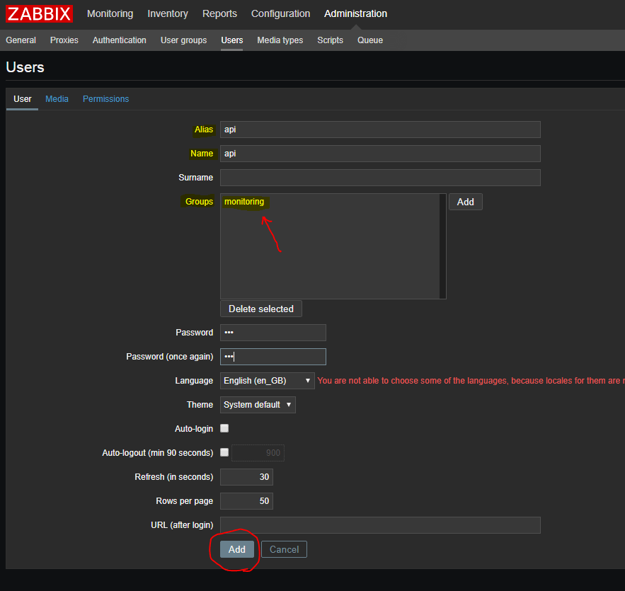Open the Language dropdown
This screenshot has height=591, width=625.
tap(268, 381)
